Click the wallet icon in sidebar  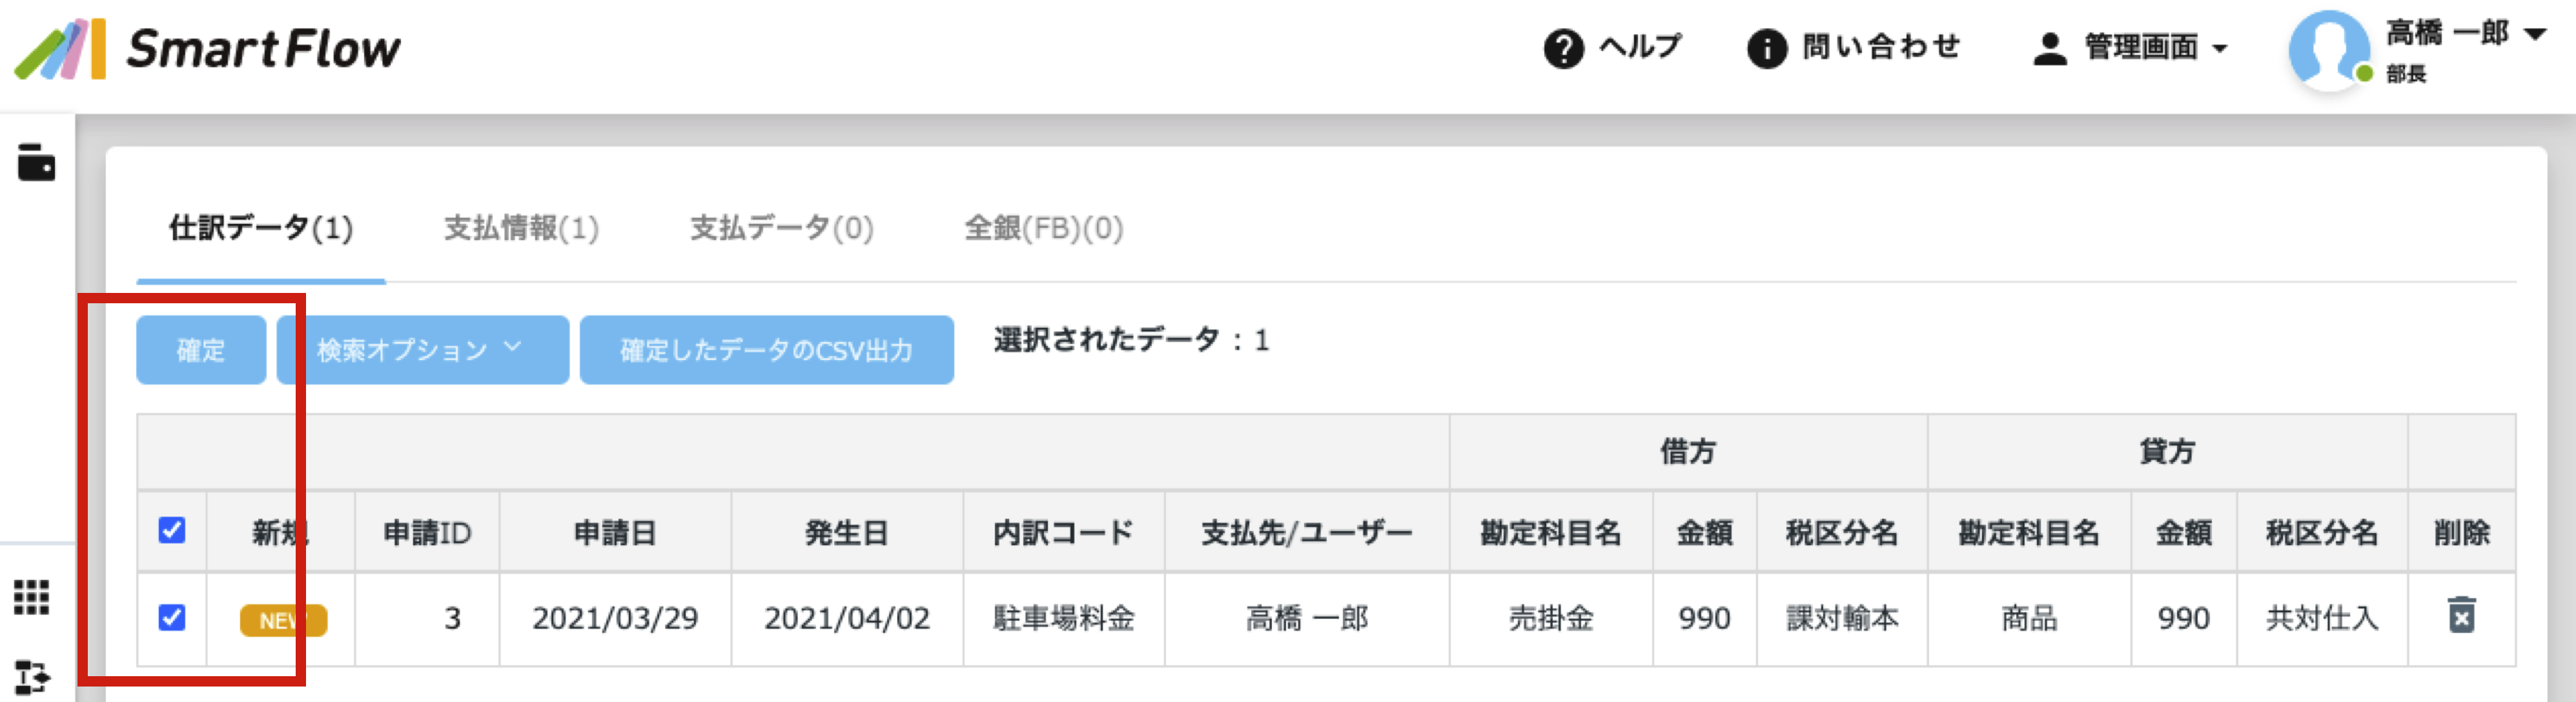click(36, 162)
